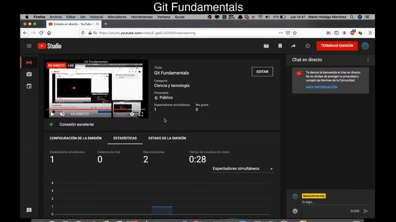Click the Wi-Fi status icon
Screen dimensions: 396x222
[x=260, y=17]
